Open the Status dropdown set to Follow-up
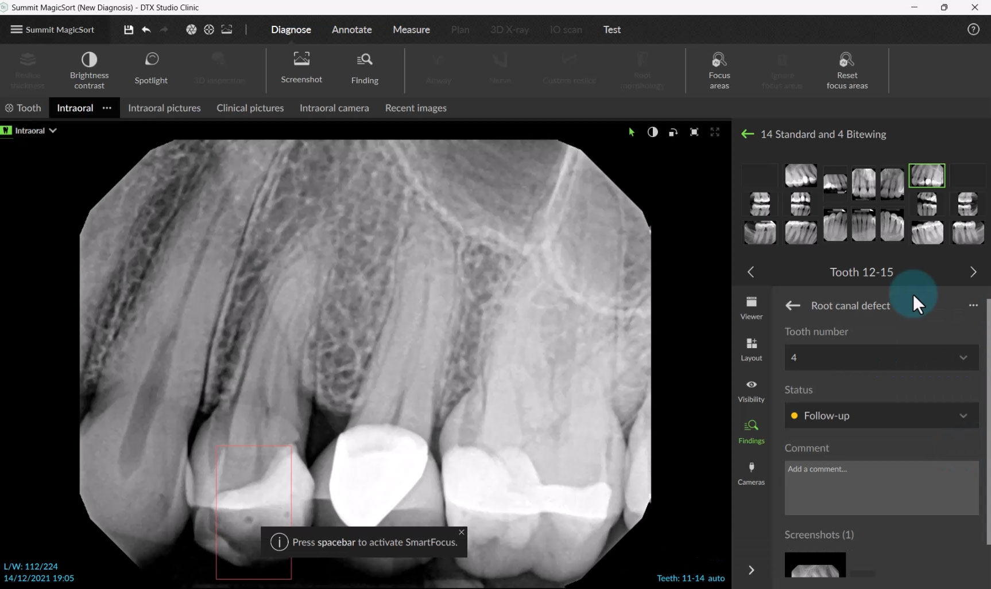991x589 pixels. pyautogui.click(x=881, y=416)
